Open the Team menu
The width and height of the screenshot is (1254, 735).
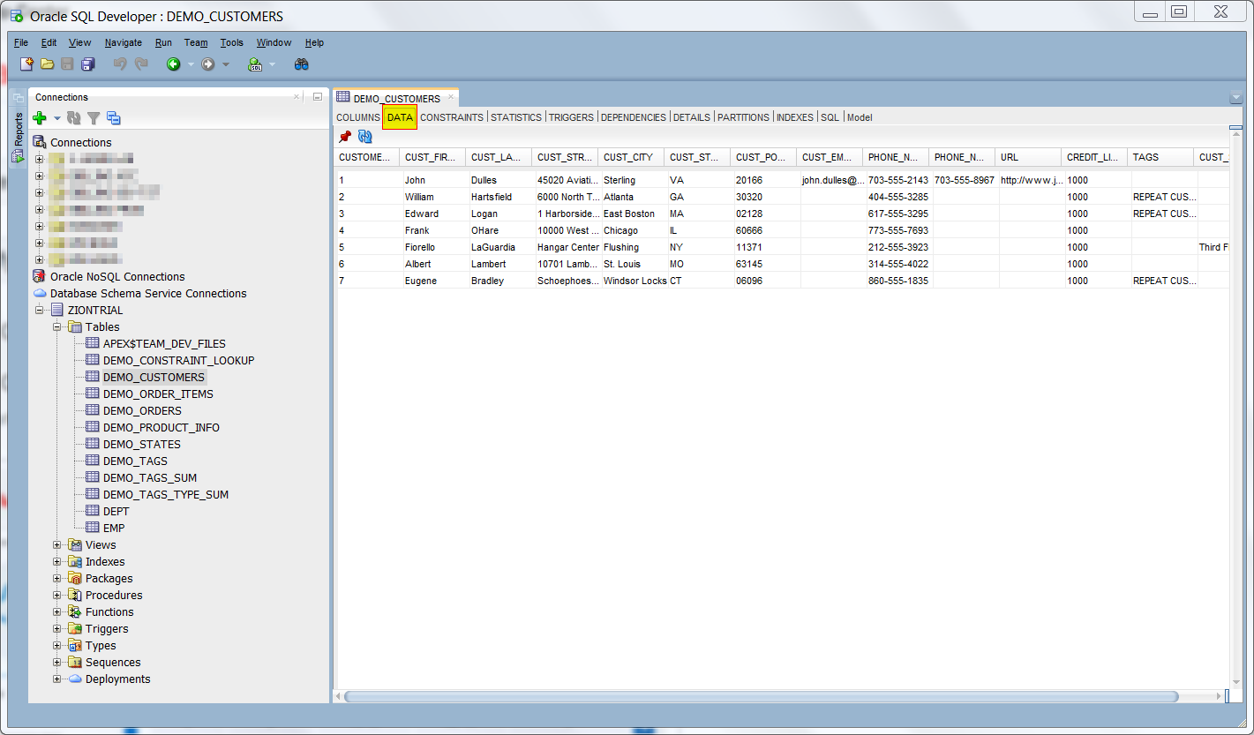tap(196, 42)
